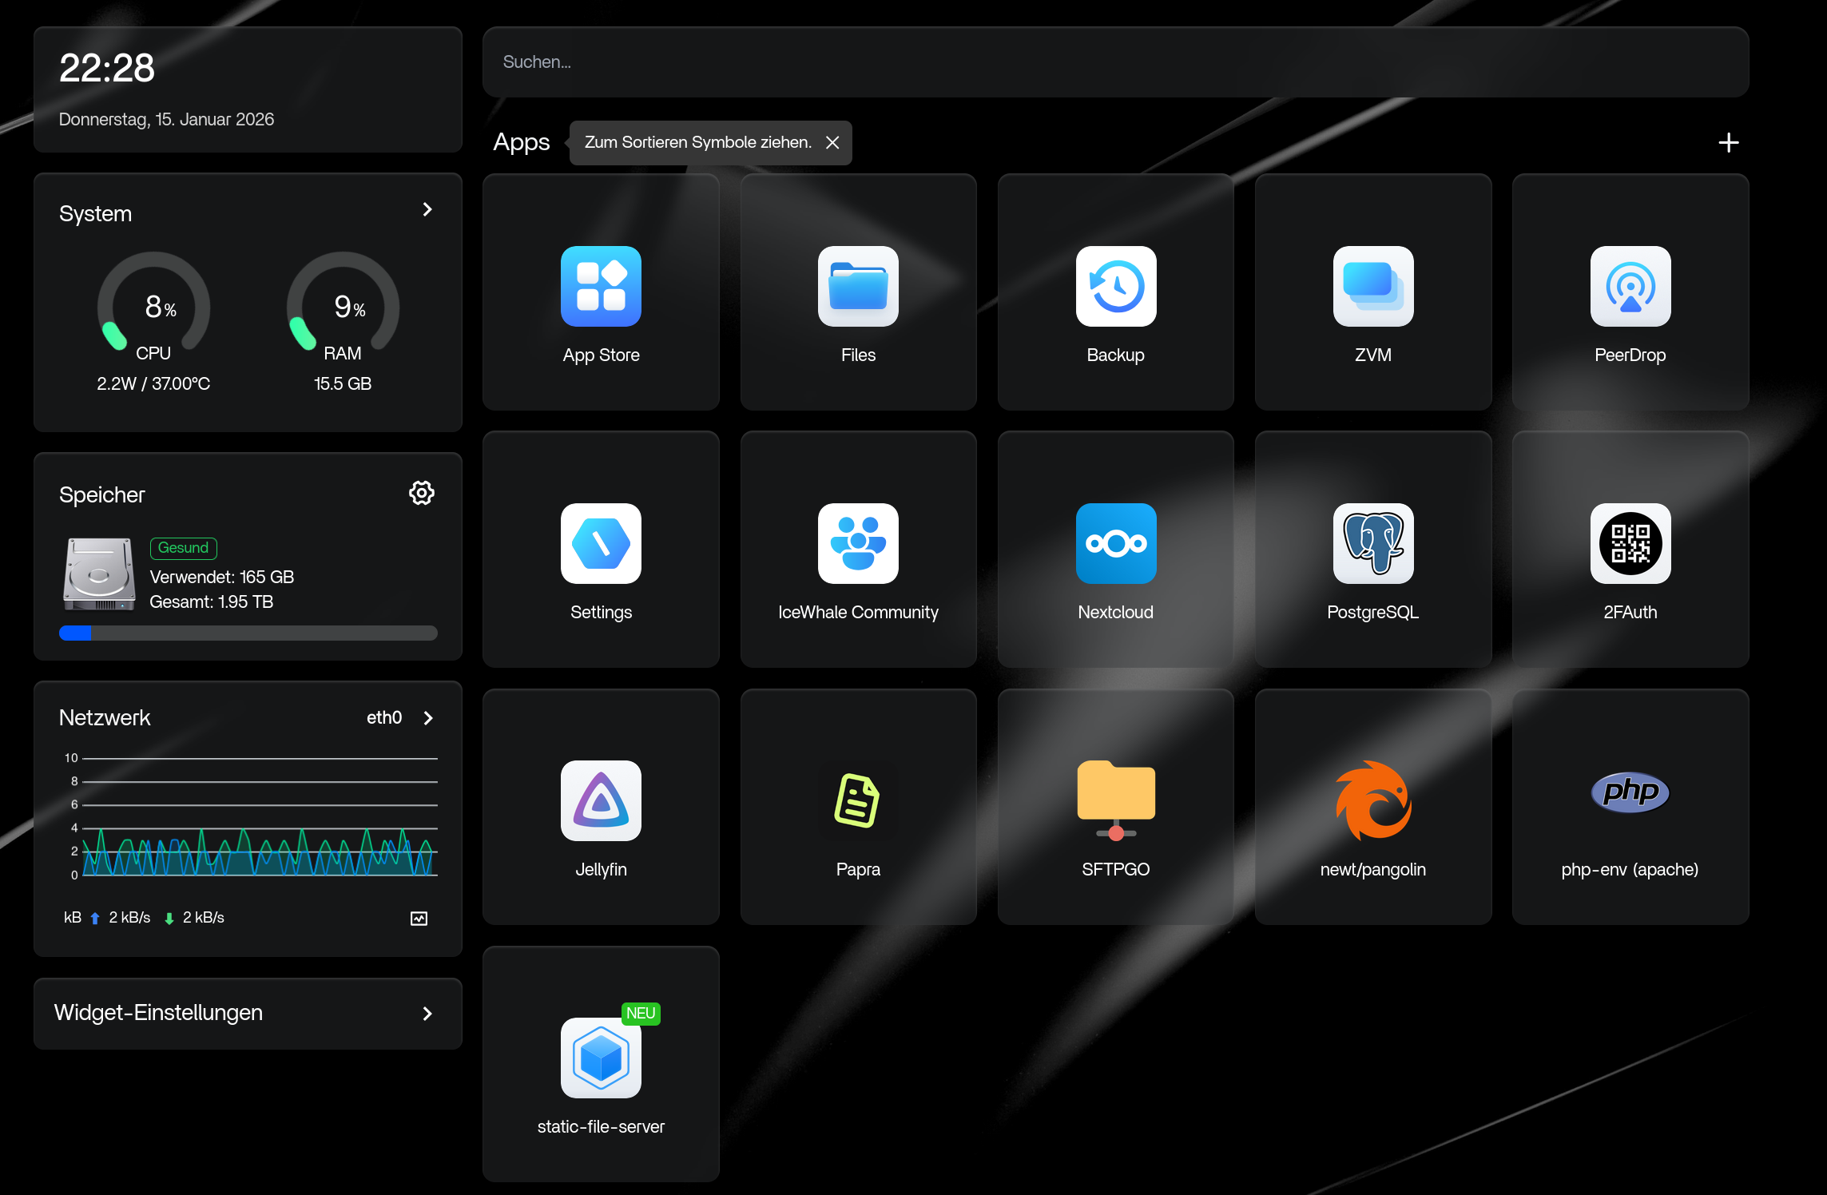The height and width of the screenshot is (1195, 1827).
Task: Open storage settings gear in Speicher
Action: pos(422,493)
